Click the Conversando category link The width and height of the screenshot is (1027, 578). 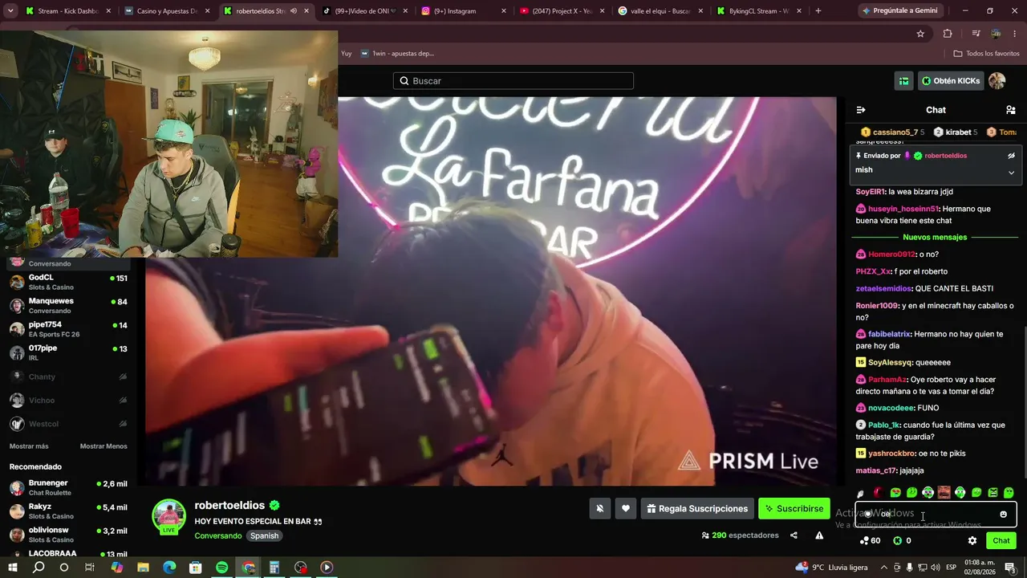[217, 536]
